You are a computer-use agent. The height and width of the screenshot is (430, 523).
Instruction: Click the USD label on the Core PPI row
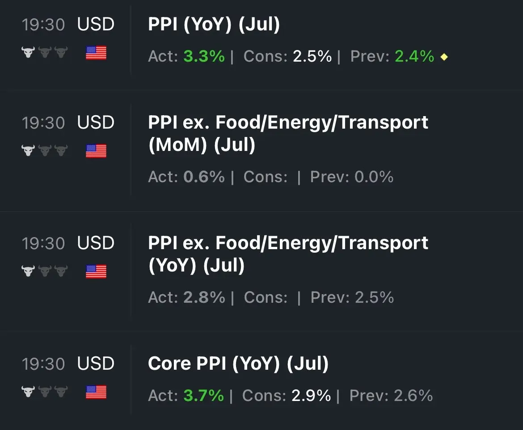(95, 364)
